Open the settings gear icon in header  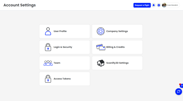(x=159, y=5)
